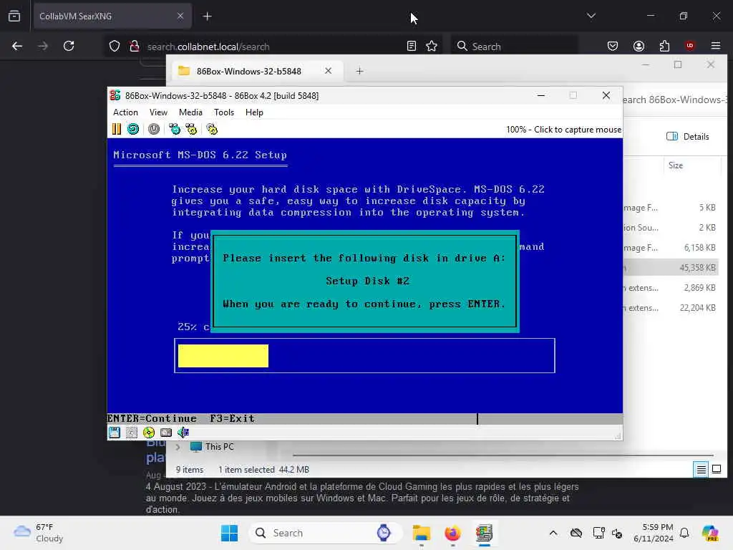Click the sound speaker status icon
The height and width of the screenshot is (550, 733).
(183, 433)
